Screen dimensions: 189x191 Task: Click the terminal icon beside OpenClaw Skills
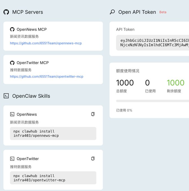6,96
